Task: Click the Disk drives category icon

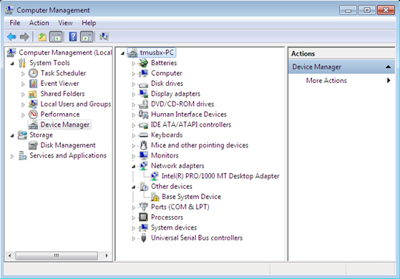Action: tap(143, 84)
